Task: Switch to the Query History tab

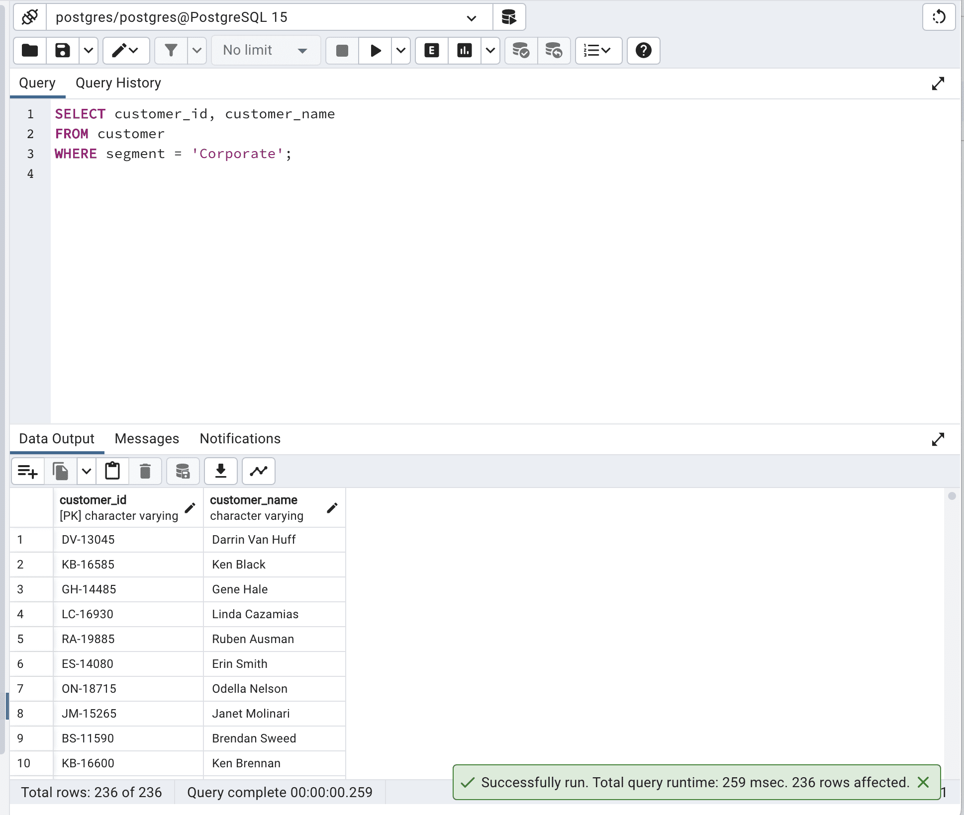Action: (x=118, y=82)
